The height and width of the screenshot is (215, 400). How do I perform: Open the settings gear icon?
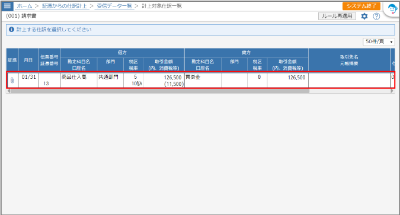pyautogui.click(x=364, y=17)
